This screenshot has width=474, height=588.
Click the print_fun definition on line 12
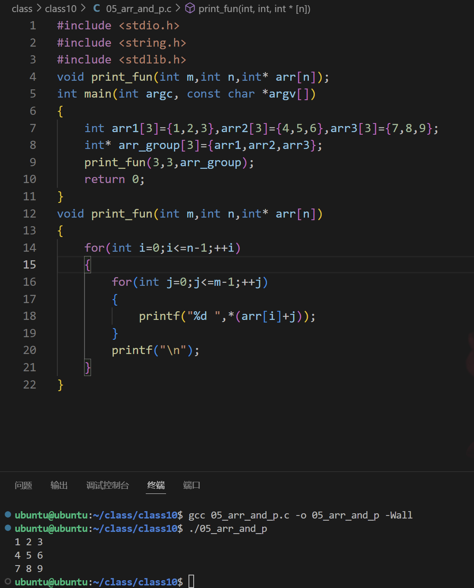[190, 214]
